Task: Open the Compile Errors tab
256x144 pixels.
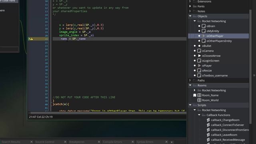Action: [112, 142]
